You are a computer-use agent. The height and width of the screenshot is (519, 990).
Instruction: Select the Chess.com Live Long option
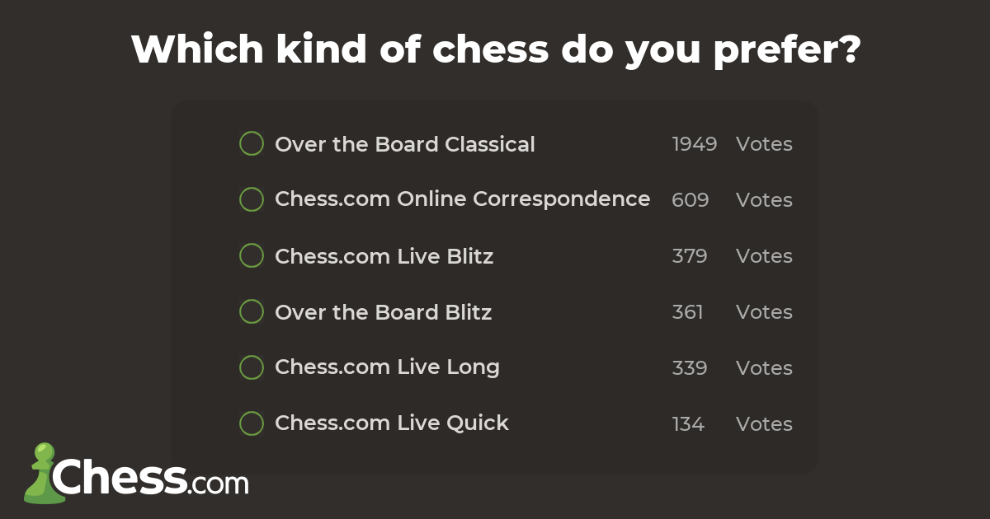tap(252, 367)
